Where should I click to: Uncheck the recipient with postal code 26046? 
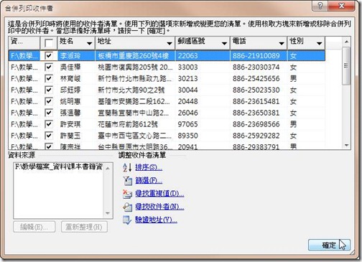49,113
